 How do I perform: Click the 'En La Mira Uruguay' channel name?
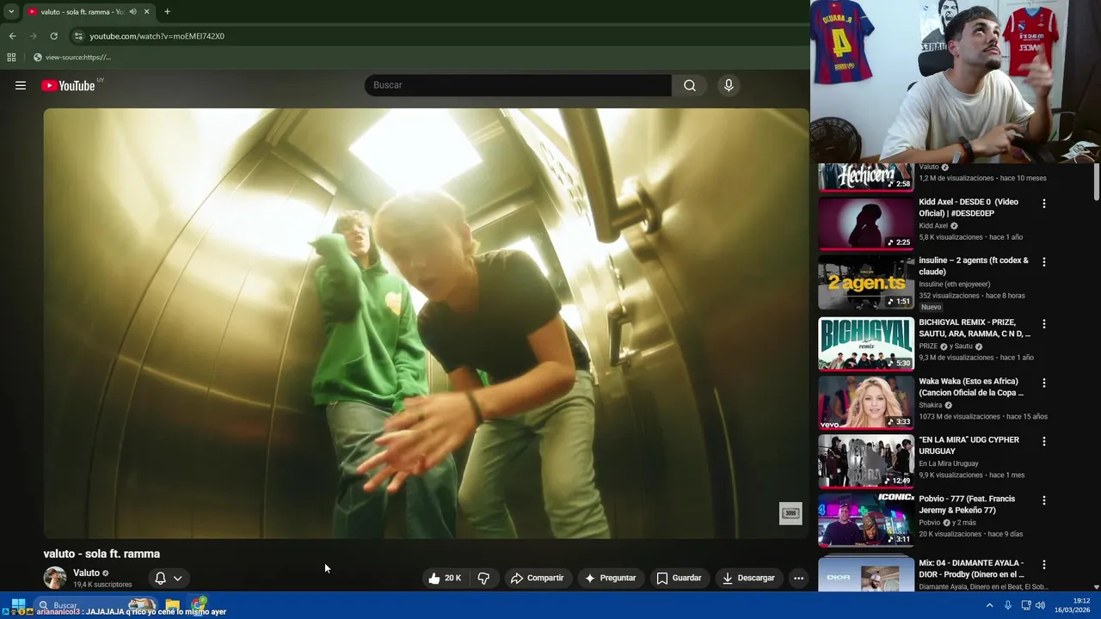tap(949, 463)
